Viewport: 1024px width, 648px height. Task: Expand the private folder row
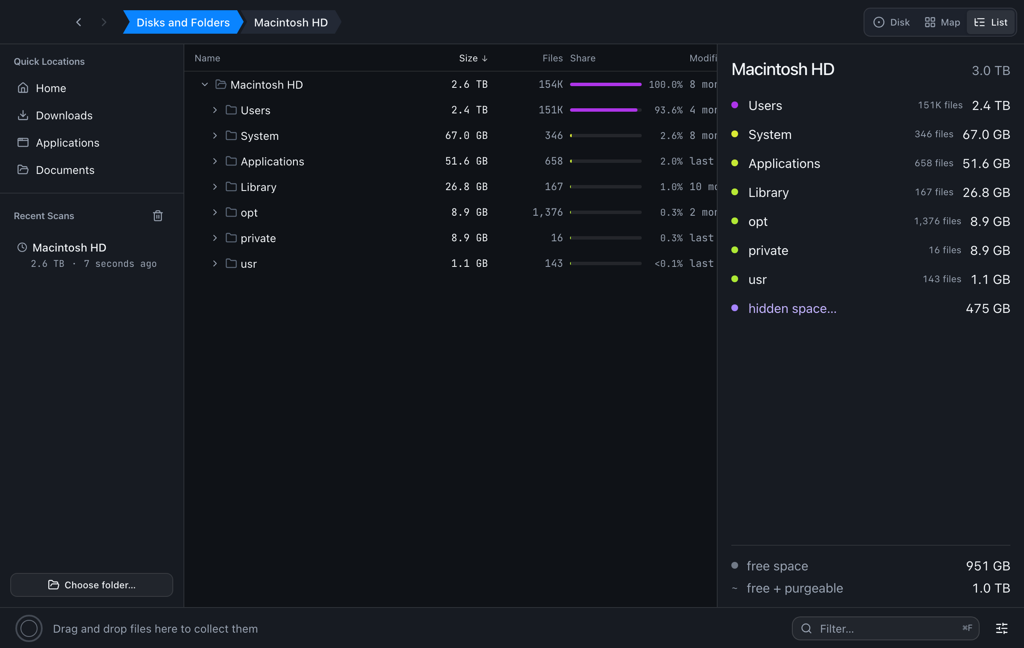(x=215, y=238)
